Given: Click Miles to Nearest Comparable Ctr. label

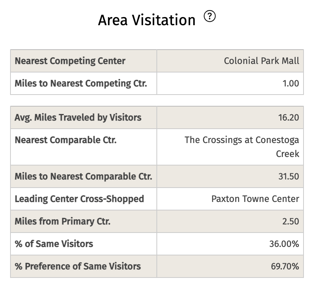Looking at the screenshot, I should click(x=83, y=176).
